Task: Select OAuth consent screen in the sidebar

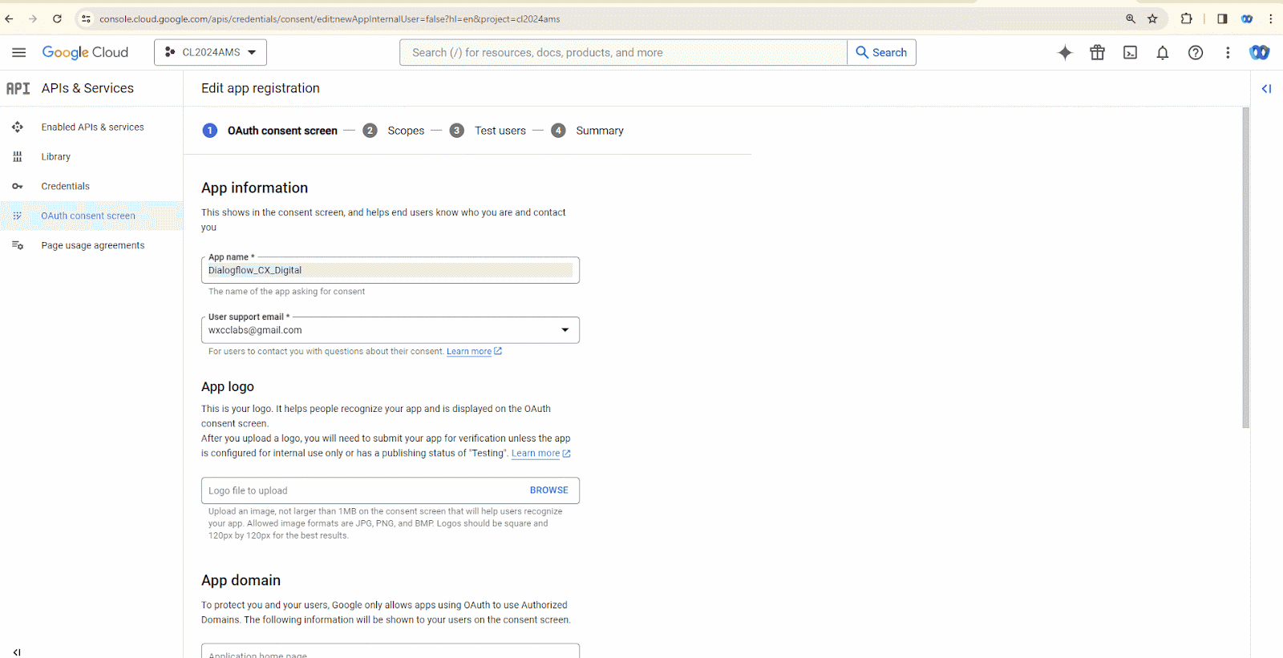Action: [88, 216]
